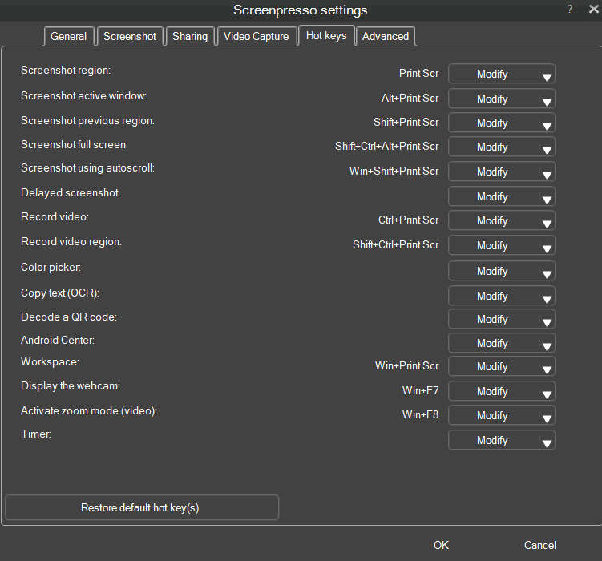Screen dimensions: 602x561
Task: Switch to the Screenshot tab
Action: pyautogui.click(x=130, y=36)
